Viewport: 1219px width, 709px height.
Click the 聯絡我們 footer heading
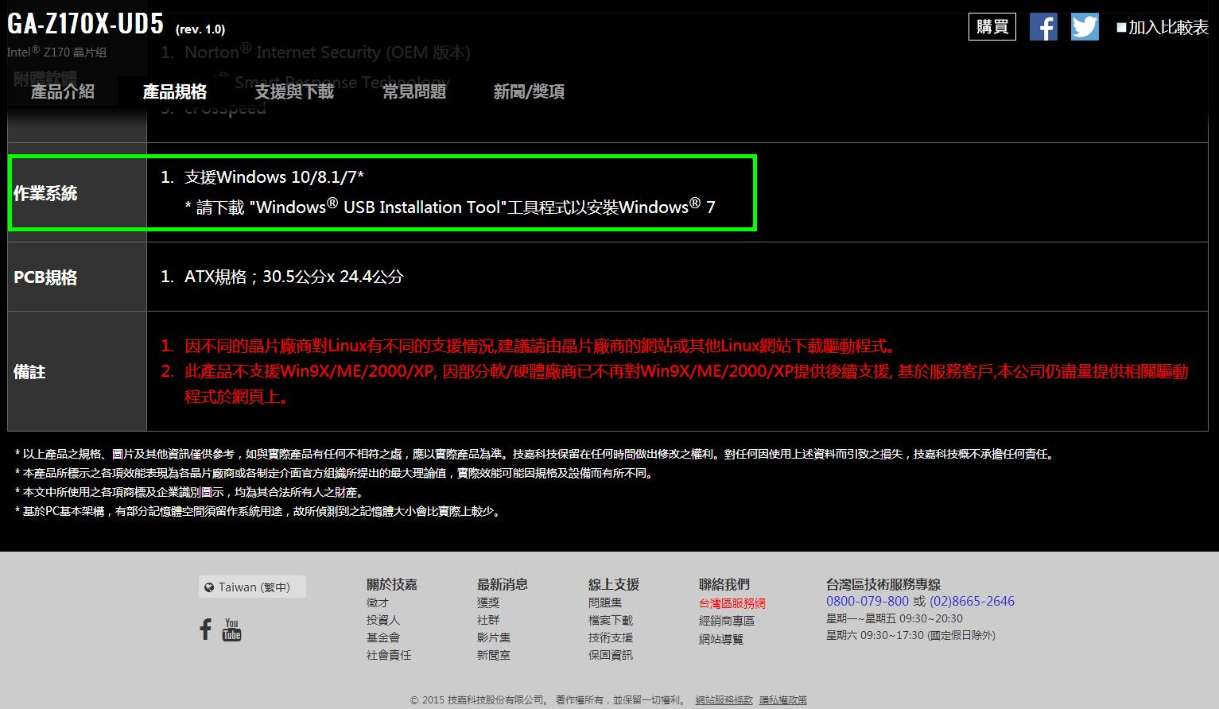tap(724, 584)
